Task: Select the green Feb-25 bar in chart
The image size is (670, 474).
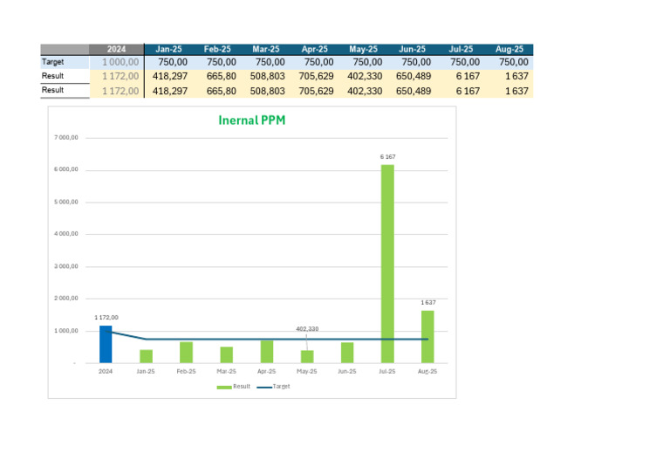Action: (187, 353)
